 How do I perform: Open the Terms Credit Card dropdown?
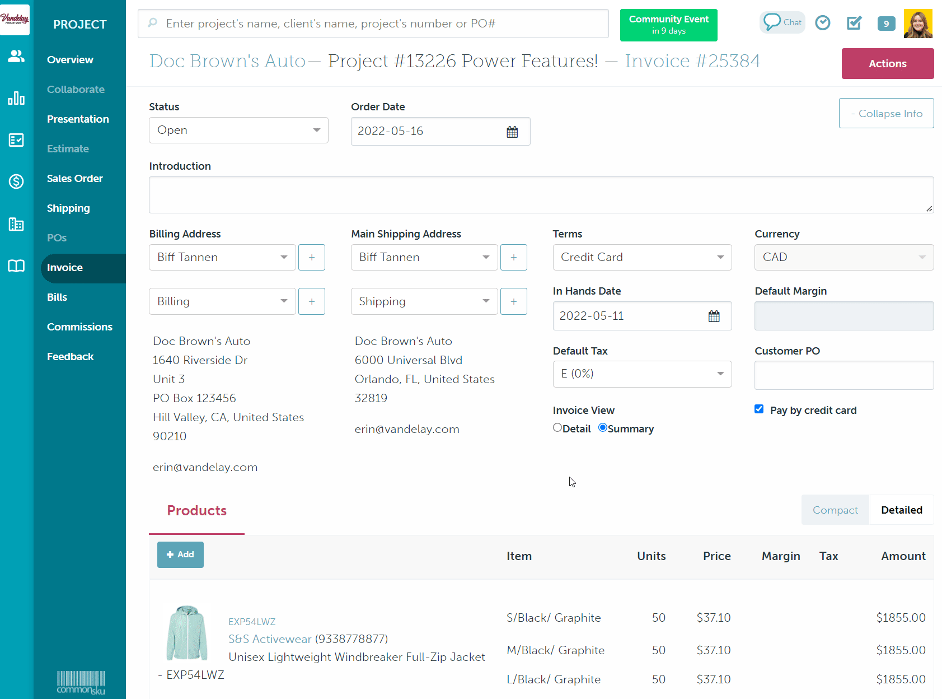coord(642,258)
